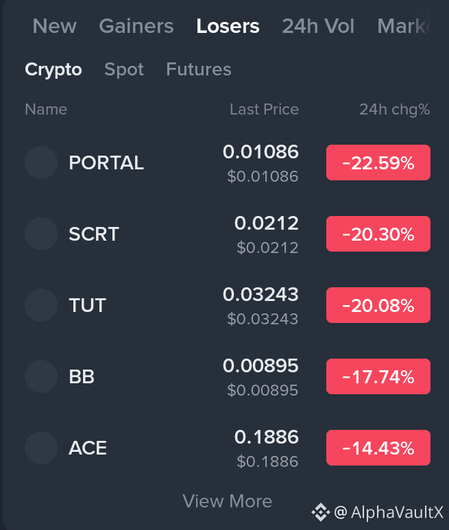449x530 pixels.
Task: Sort by the 24h chg% column header
Action: [395, 110]
